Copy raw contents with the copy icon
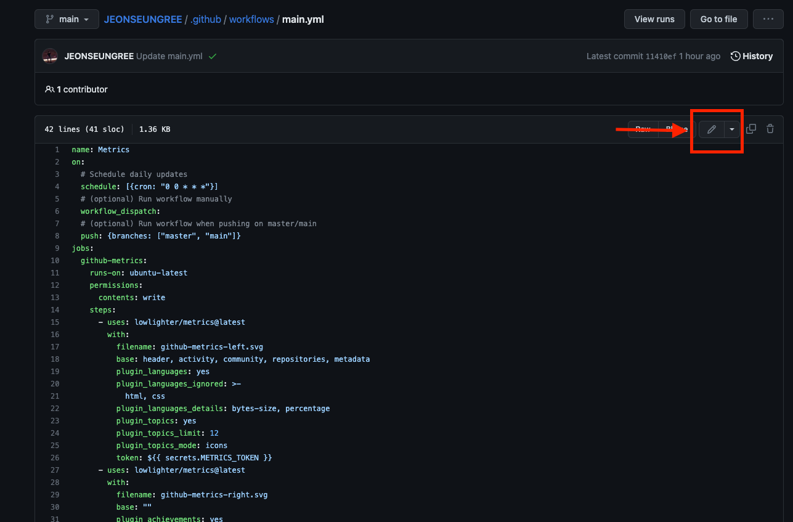The width and height of the screenshot is (793, 522). (751, 129)
